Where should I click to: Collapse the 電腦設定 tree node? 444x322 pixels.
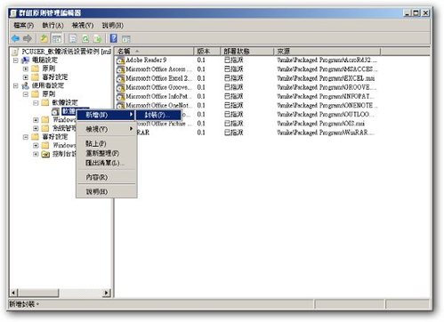click(x=16, y=60)
